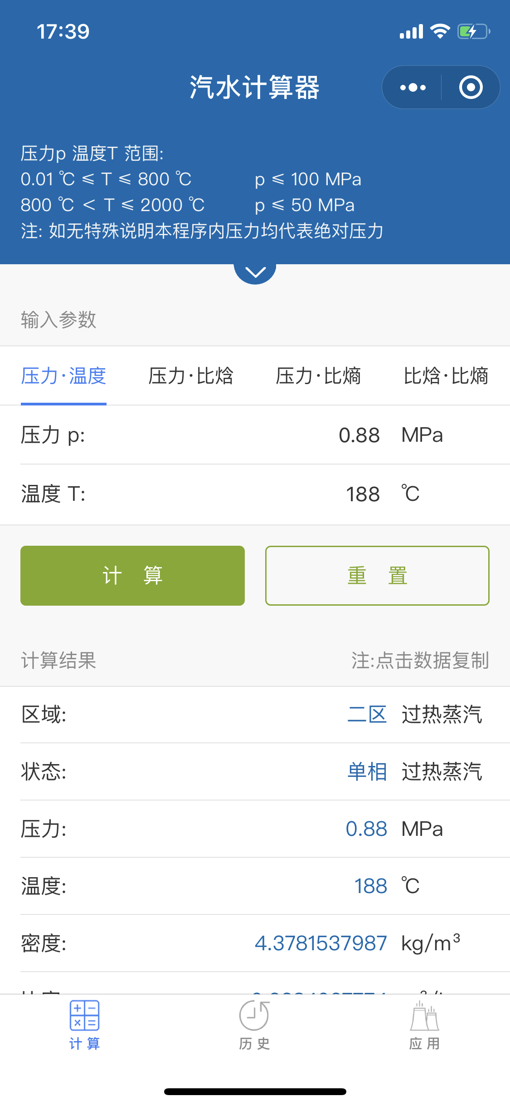
Task: Copy the 单相 state result value
Action: pyautogui.click(x=367, y=771)
